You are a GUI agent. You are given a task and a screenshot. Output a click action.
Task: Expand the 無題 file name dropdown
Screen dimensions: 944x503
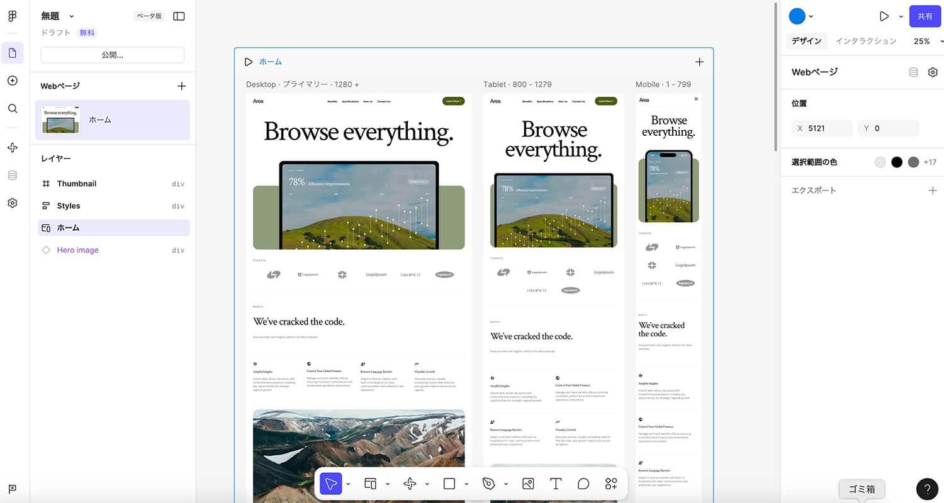[71, 16]
